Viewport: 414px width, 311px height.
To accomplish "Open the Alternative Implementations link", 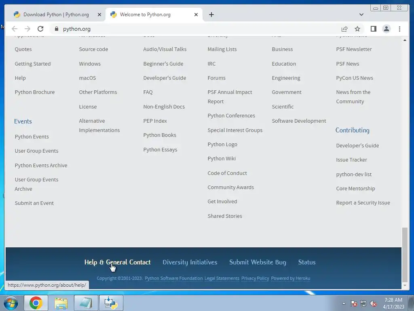I will coord(99,126).
